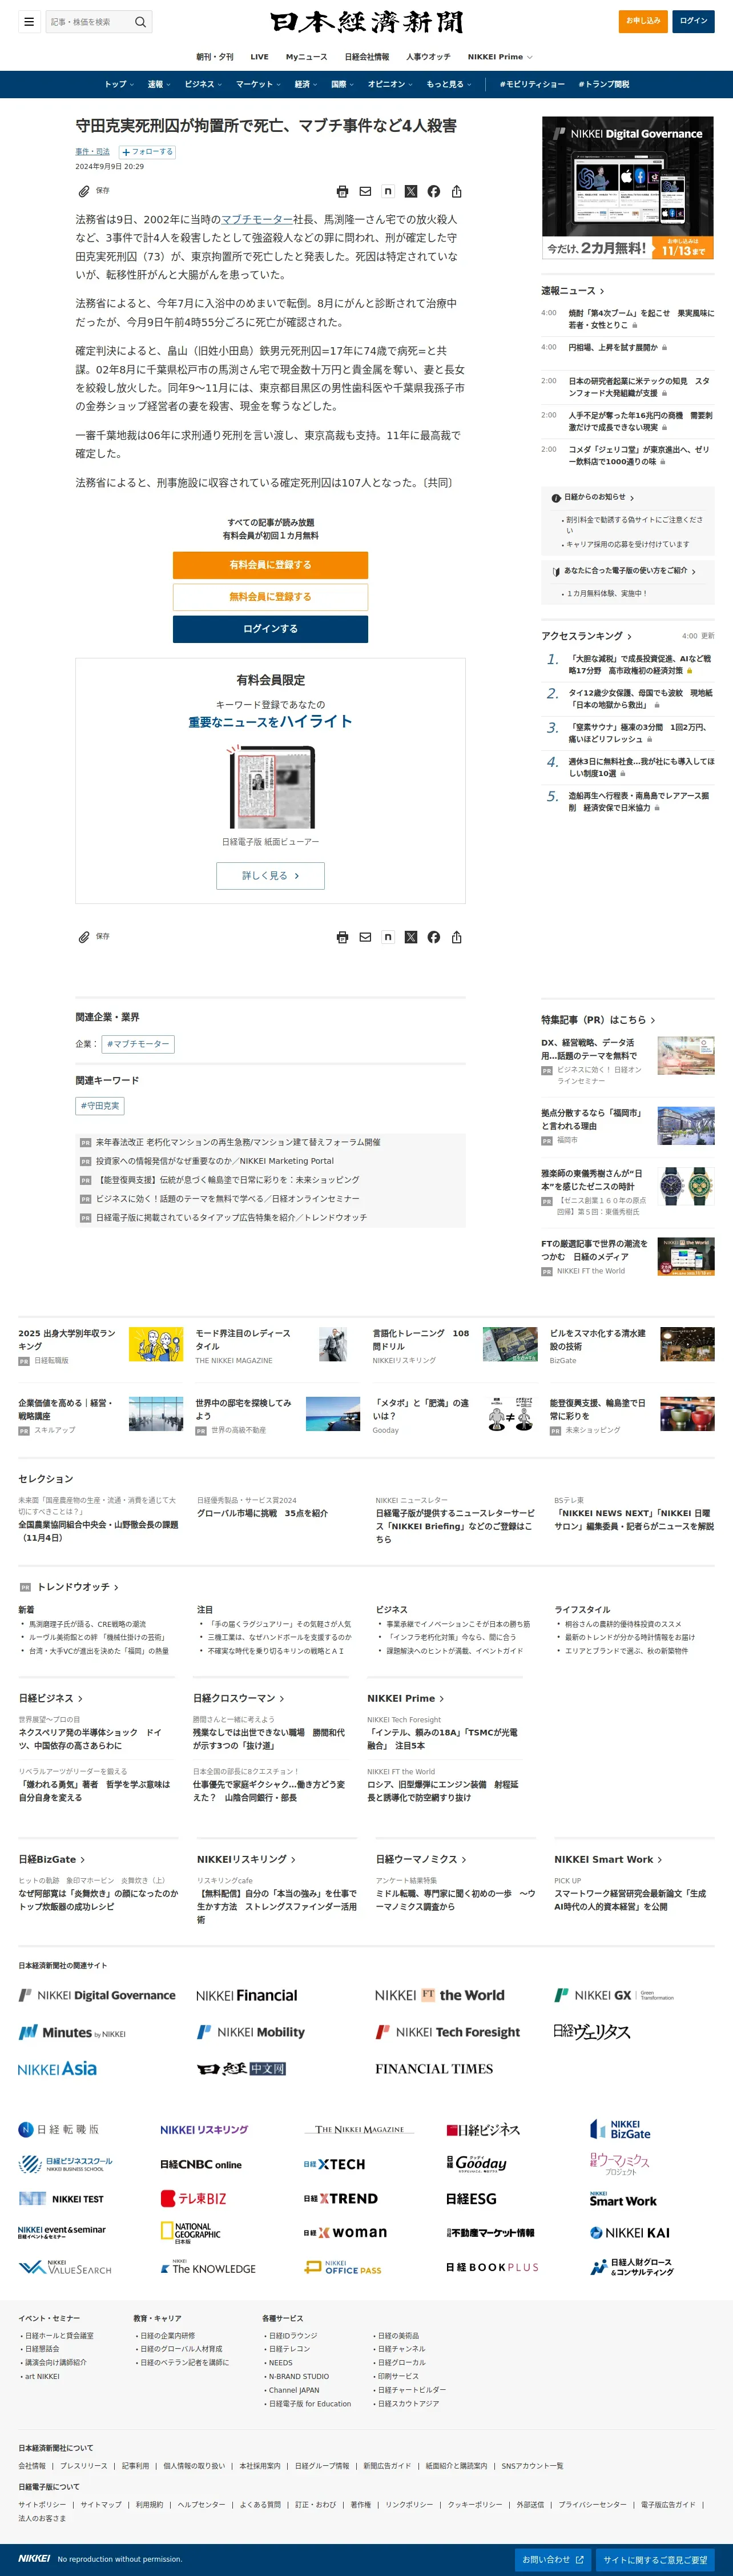Expand the 国際 navigation dropdown
Viewport: 733px width, 2576px height.
coord(342,84)
